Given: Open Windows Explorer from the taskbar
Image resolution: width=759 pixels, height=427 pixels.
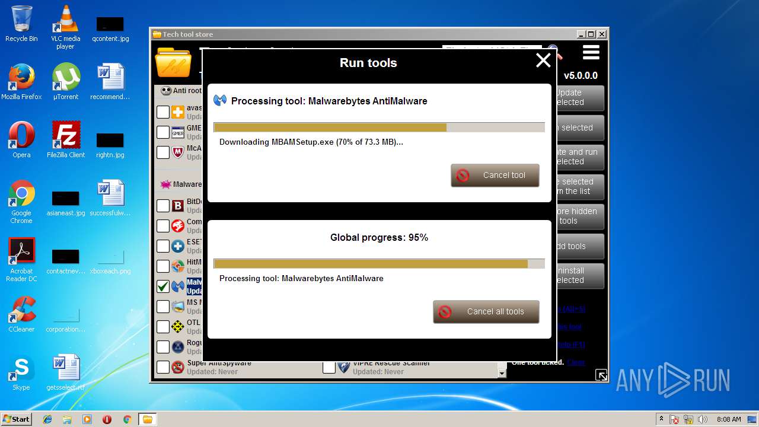Looking at the screenshot, I should [67, 419].
